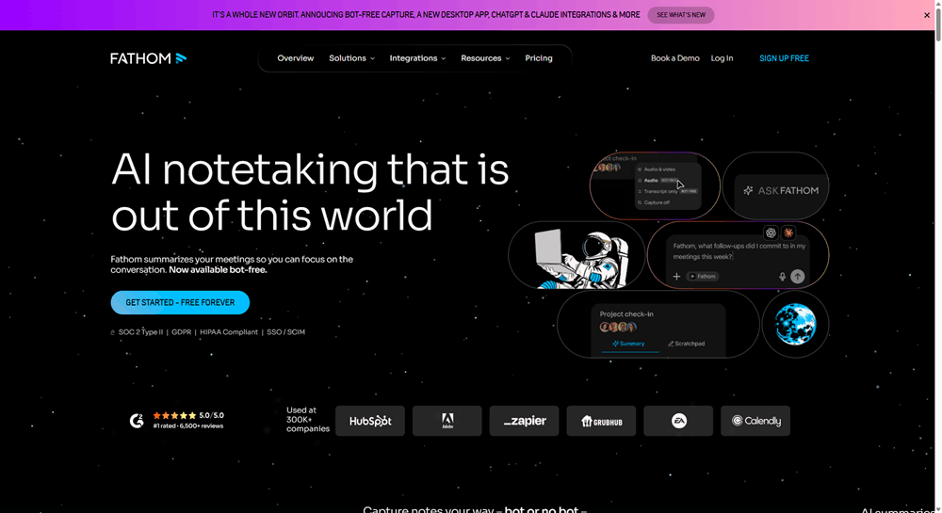Click the blue moon illustration
This screenshot has height=513, width=942.
pyautogui.click(x=795, y=324)
